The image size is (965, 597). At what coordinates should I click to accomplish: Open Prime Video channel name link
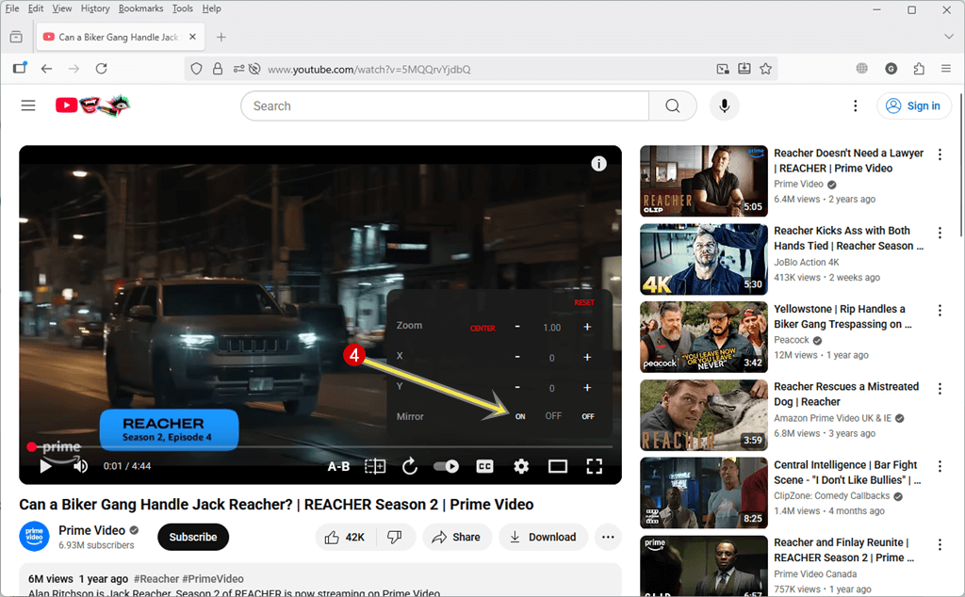click(91, 530)
